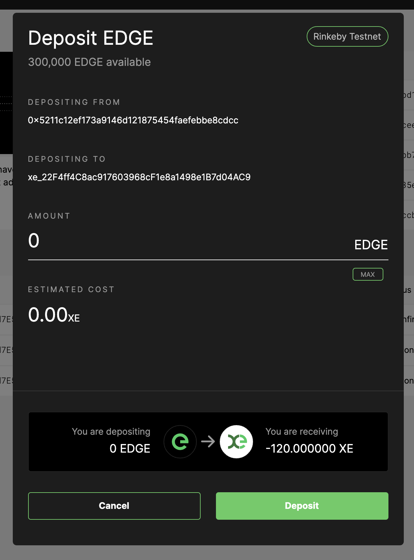Image resolution: width=414 pixels, height=560 pixels.
Task: Click the DEPOSITING FROM section label
Action: pos(74,102)
